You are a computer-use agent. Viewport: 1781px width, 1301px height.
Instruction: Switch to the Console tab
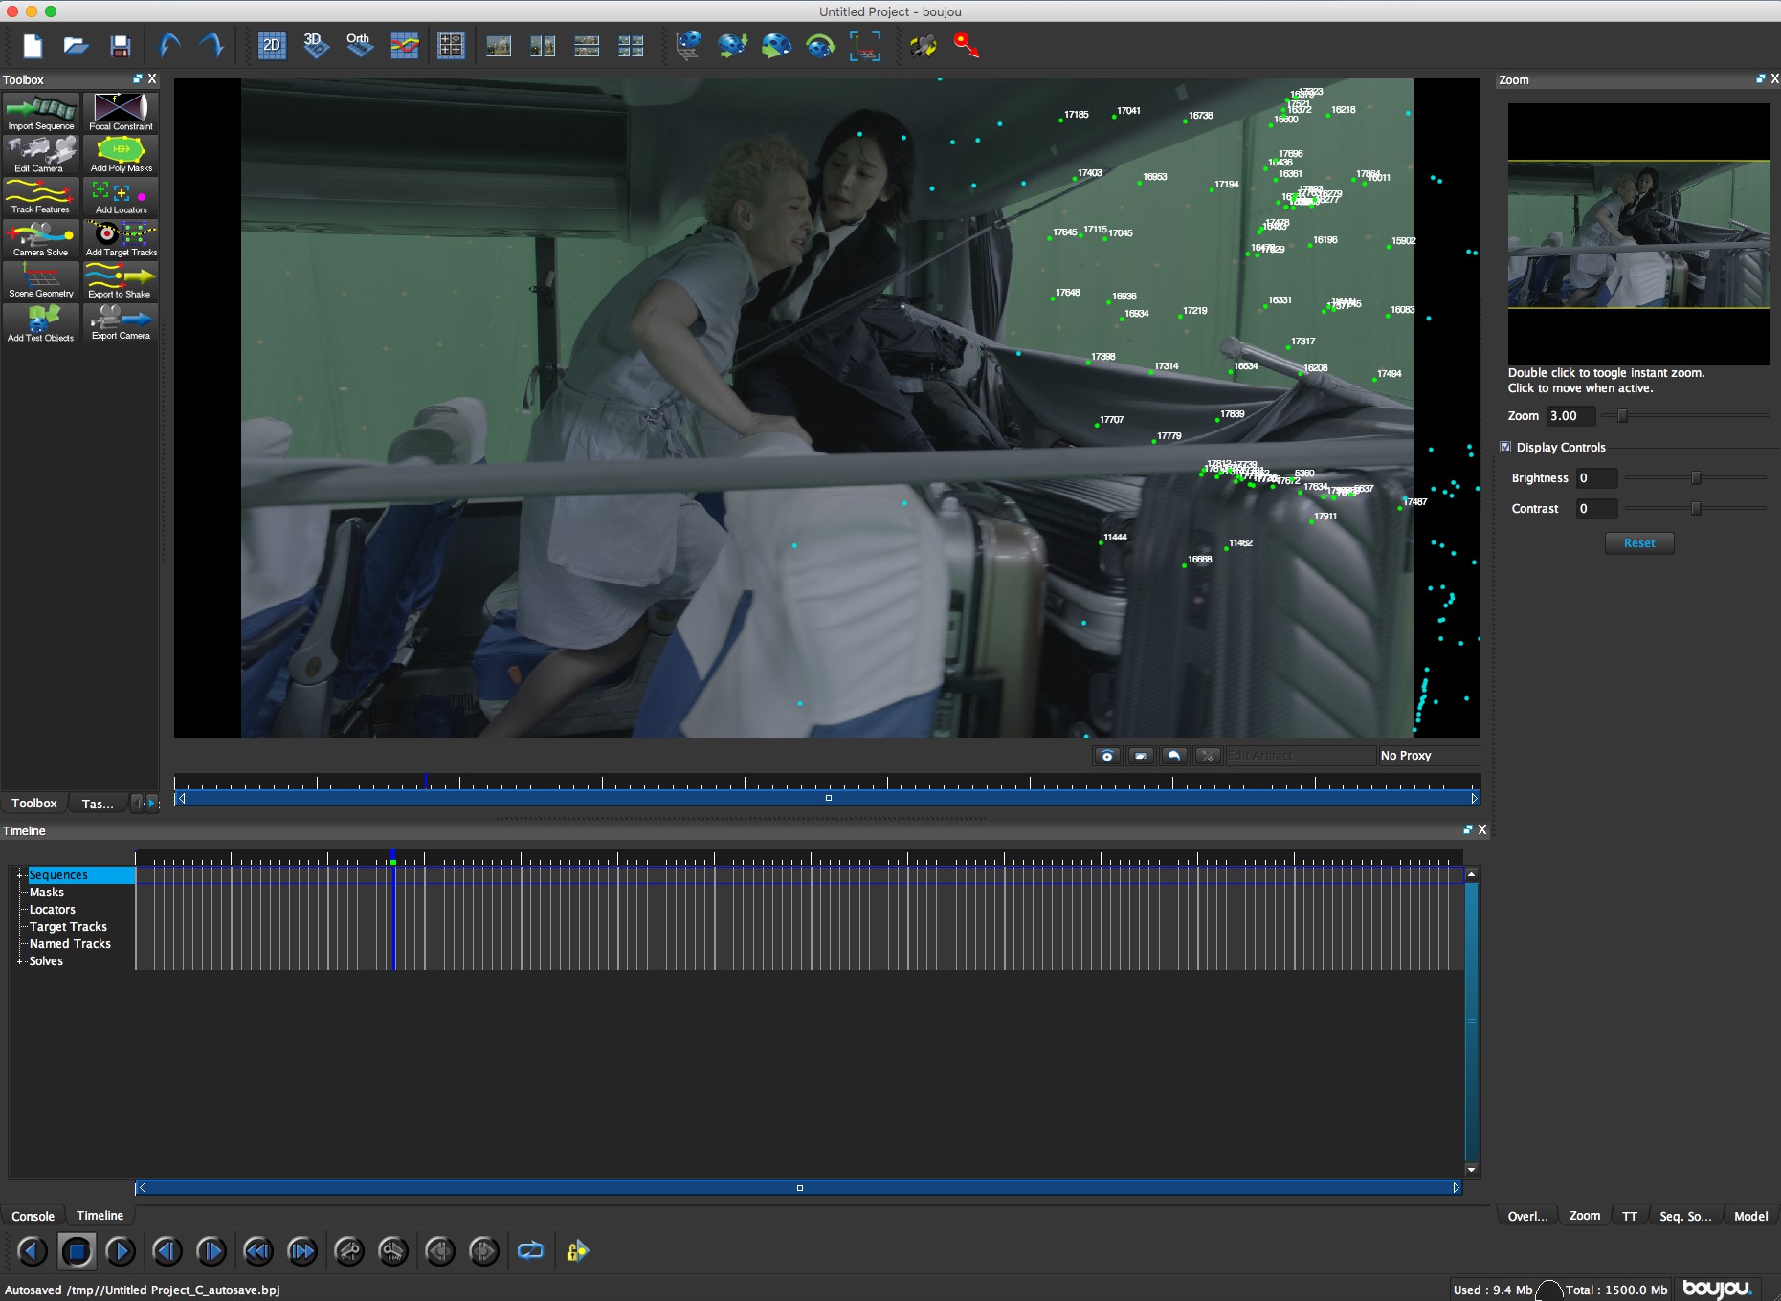tap(33, 1216)
